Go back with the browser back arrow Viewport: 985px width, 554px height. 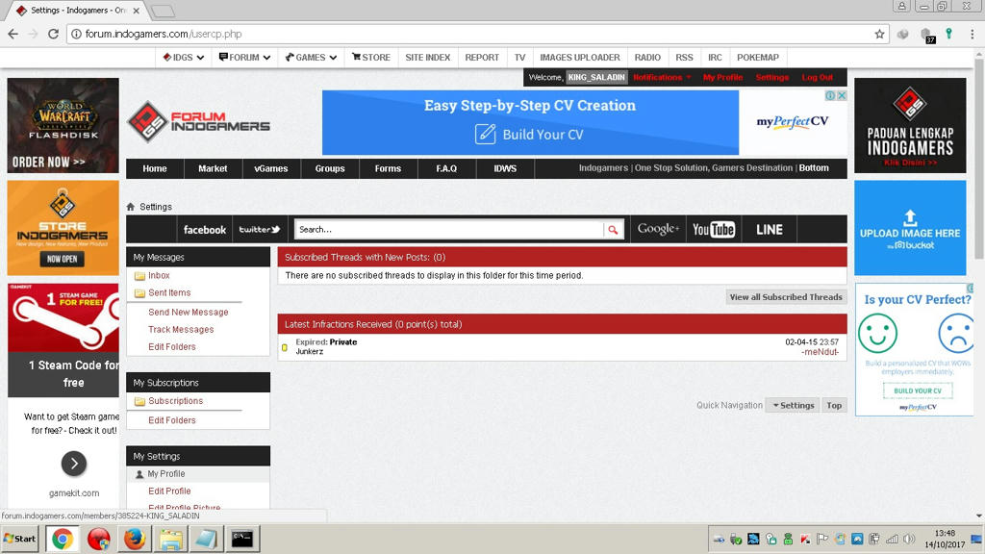(x=13, y=34)
